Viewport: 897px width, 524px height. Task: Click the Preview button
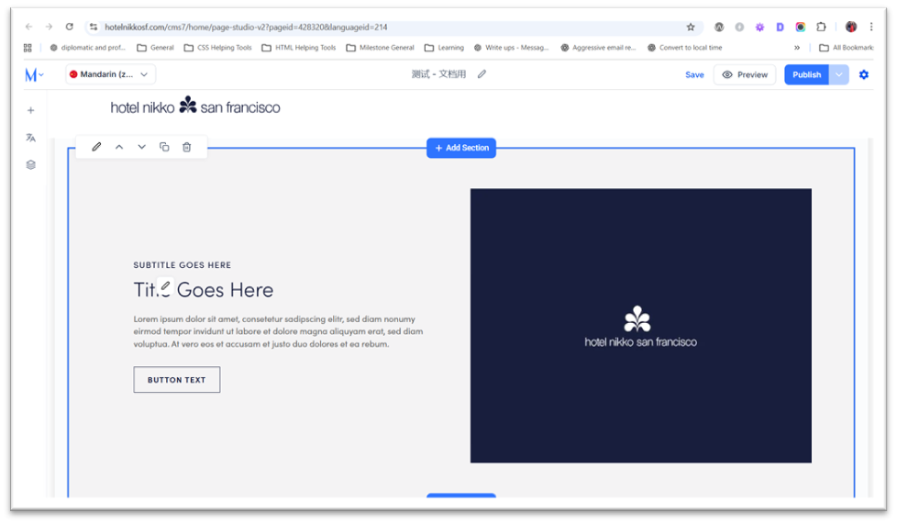[745, 74]
